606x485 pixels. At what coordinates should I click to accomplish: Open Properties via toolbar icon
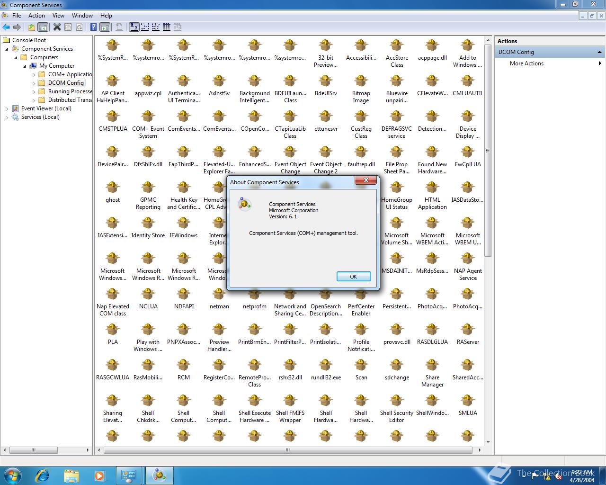click(68, 27)
